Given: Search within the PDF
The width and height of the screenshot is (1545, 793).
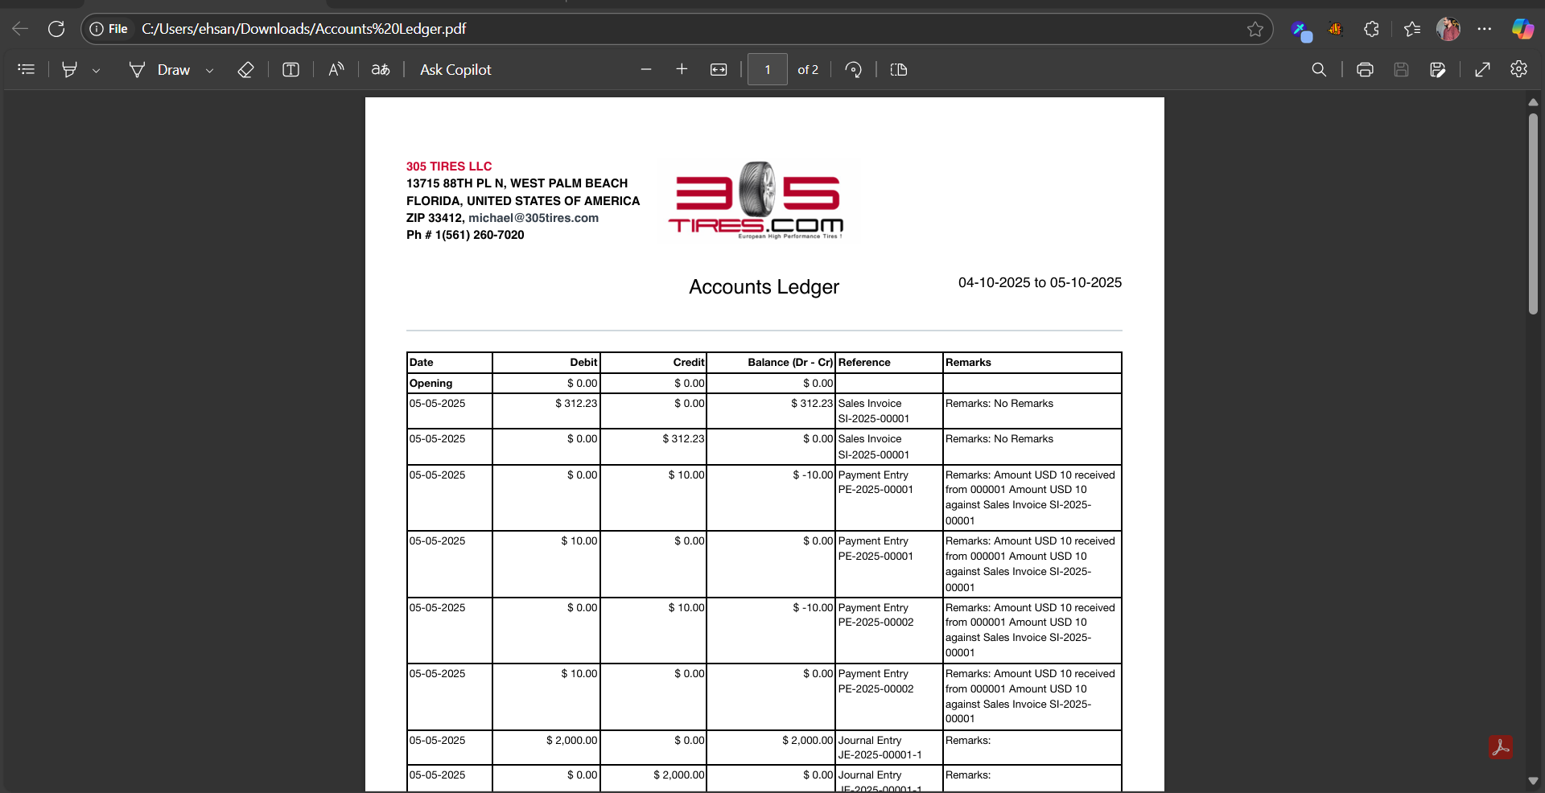Looking at the screenshot, I should pos(1319,70).
